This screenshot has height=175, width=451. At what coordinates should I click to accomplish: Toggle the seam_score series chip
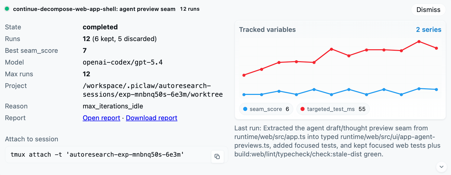[x=266, y=109]
